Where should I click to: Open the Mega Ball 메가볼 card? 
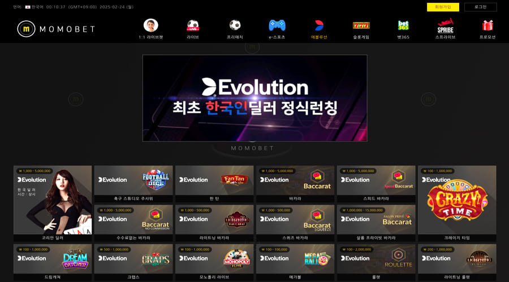tap(295, 262)
